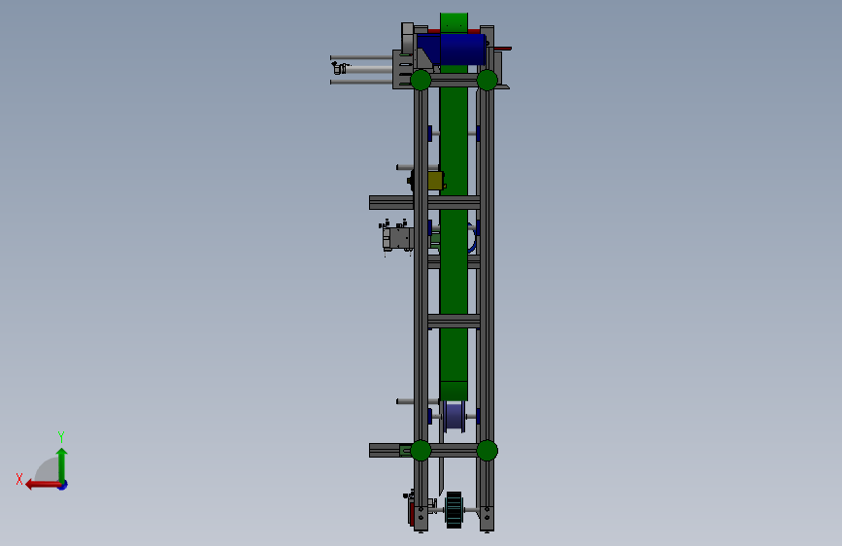This screenshot has width=842, height=546.
Task: Select the dark toothed pulley at the frame bottom
Action: click(455, 509)
